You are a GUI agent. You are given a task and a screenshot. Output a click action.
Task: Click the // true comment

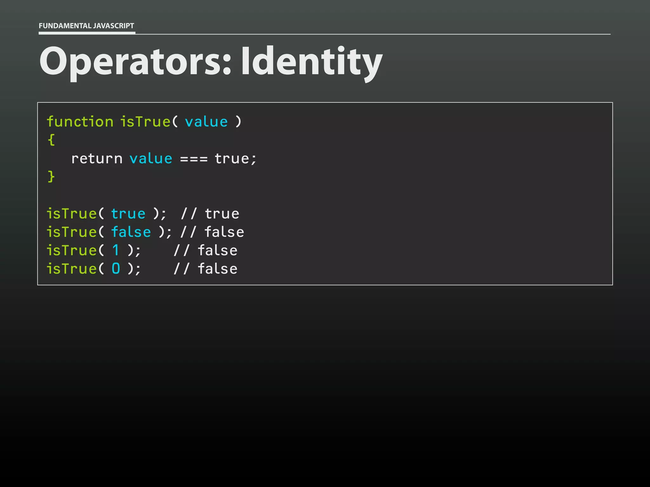click(210, 214)
